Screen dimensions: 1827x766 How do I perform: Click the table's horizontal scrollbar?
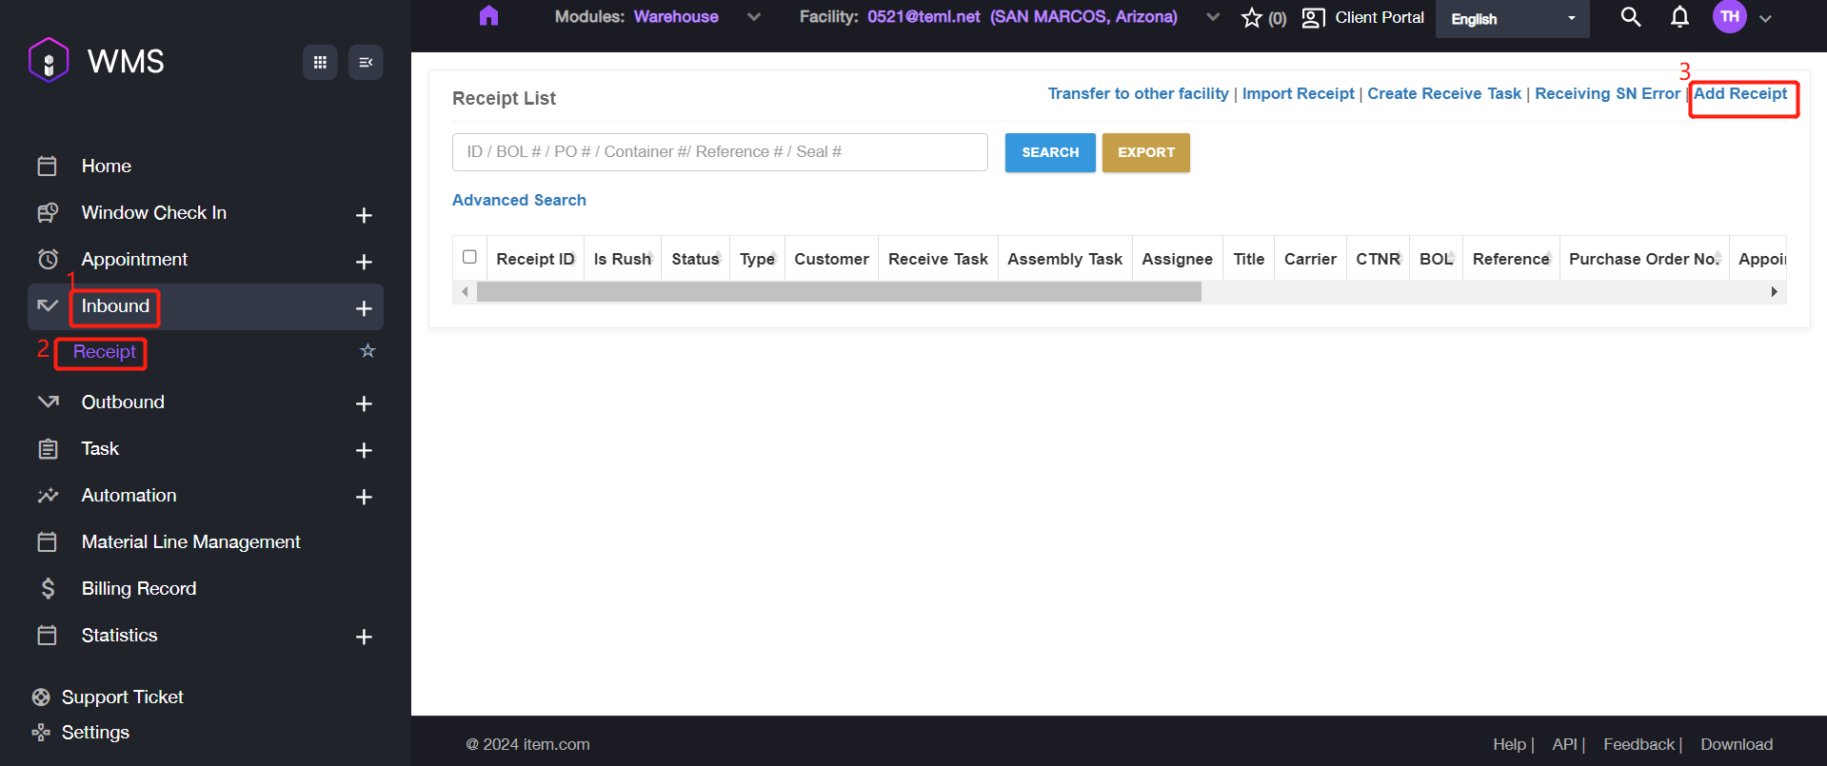[838, 292]
